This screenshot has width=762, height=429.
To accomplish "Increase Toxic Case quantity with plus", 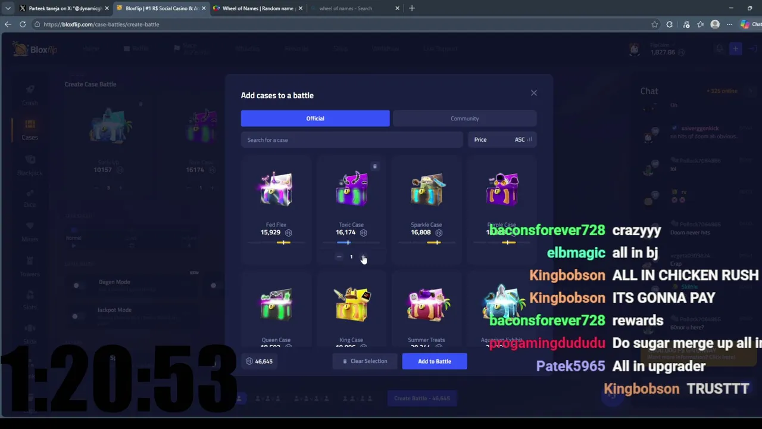I will click(364, 257).
